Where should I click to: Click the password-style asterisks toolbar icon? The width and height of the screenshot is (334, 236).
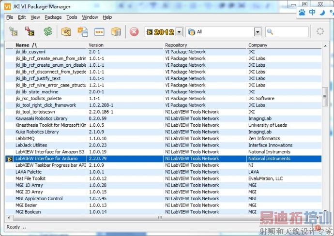click(x=99, y=32)
